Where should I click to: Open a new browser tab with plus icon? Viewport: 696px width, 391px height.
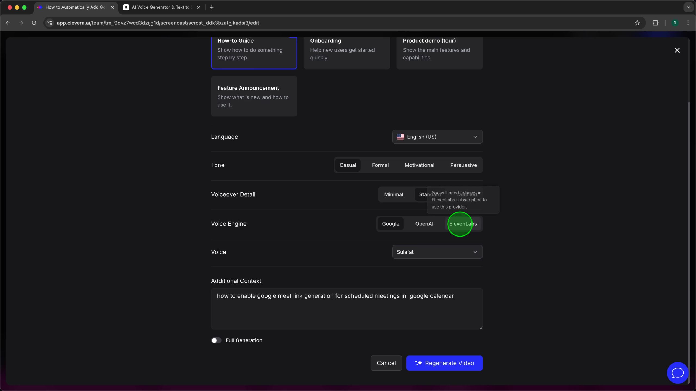[x=212, y=7]
